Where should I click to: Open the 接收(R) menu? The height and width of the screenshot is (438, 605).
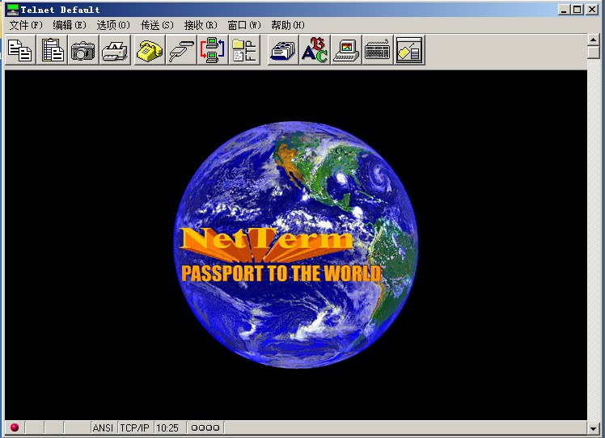coord(201,25)
